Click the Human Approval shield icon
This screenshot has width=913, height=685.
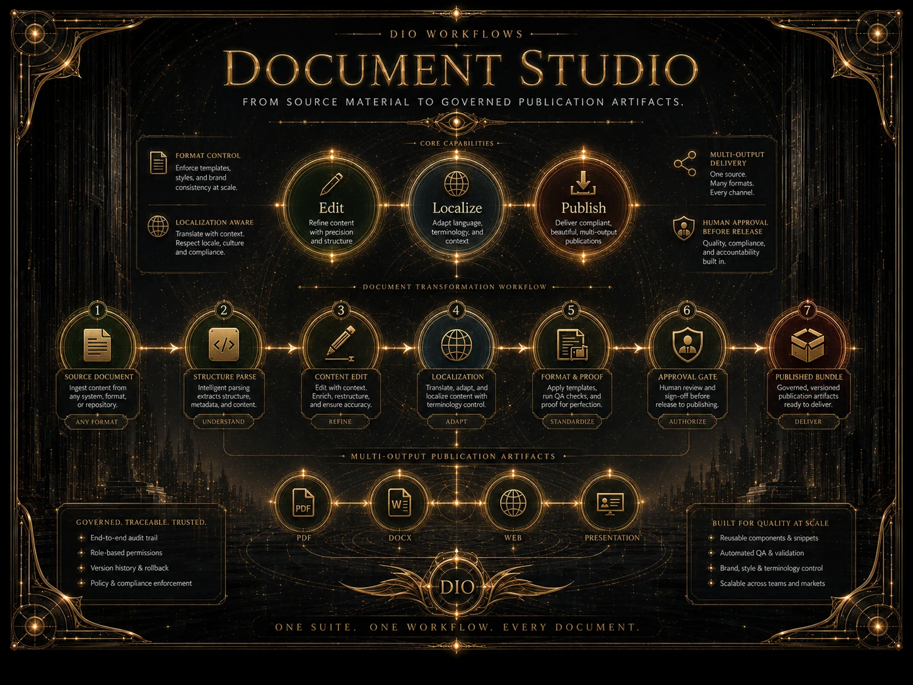684,228
